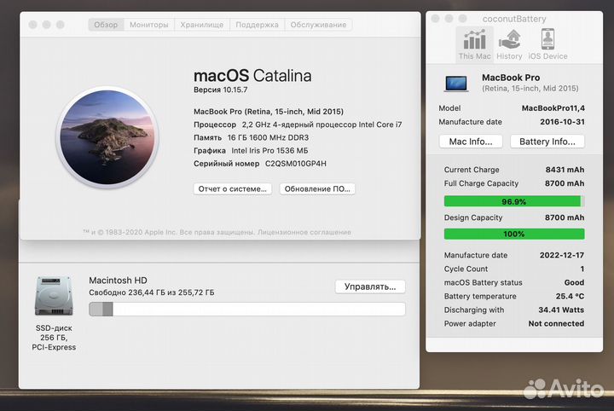Switch to the Обслуживание tab
The width and height of the screenshot is (614, 411).
[x=318, y=25]
